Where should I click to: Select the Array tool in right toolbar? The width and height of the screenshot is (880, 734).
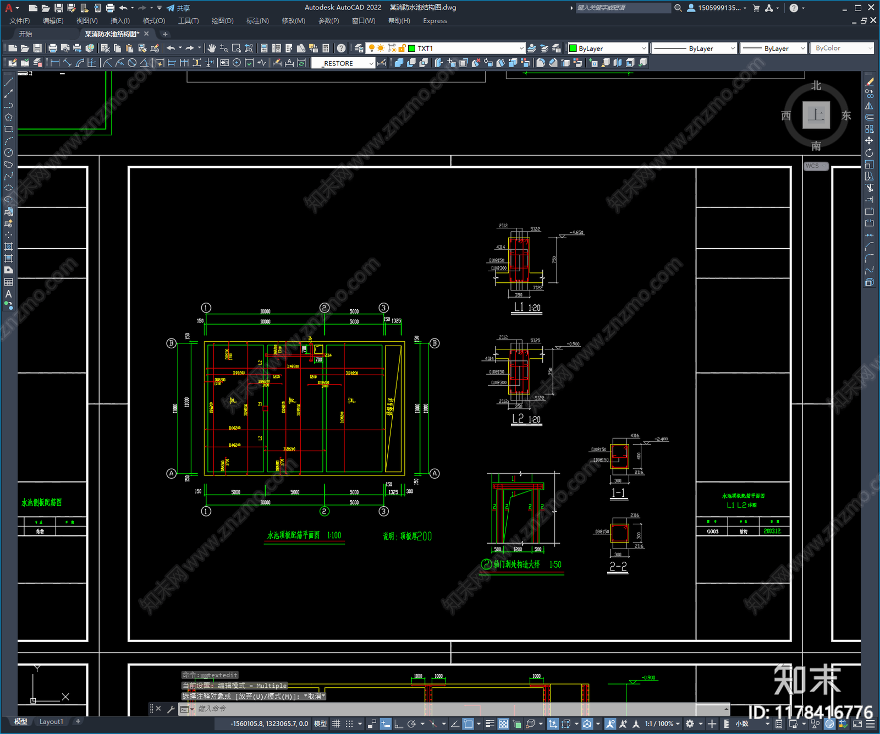869,129
